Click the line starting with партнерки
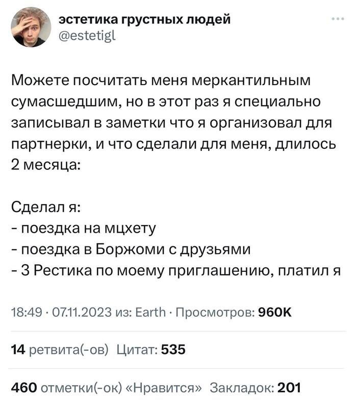This screenshot has width=357, height=405. (173, 144)
